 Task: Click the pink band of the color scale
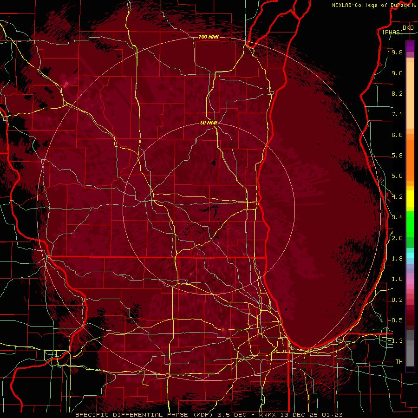410,281
